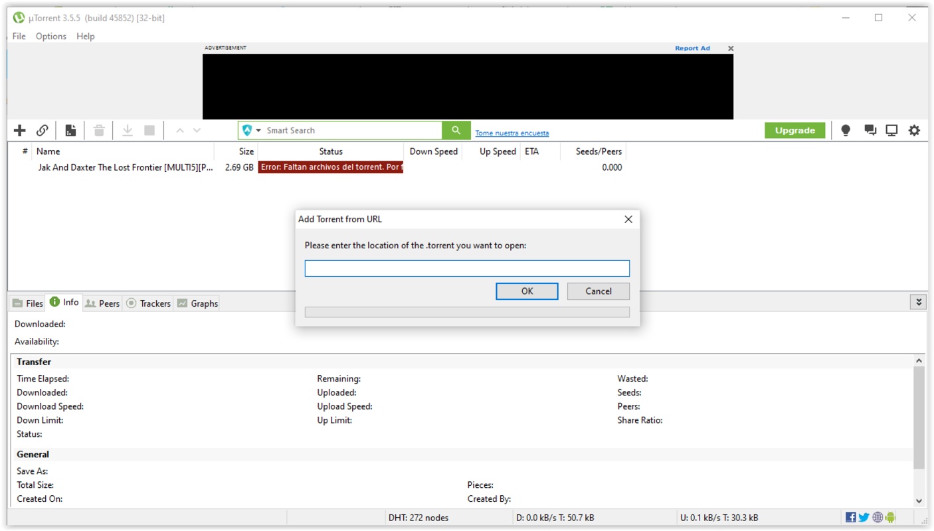Screen dimensions: 934x531
Task: Click the Info pane vertical scrollbar
Action: (x=919, y=418)
